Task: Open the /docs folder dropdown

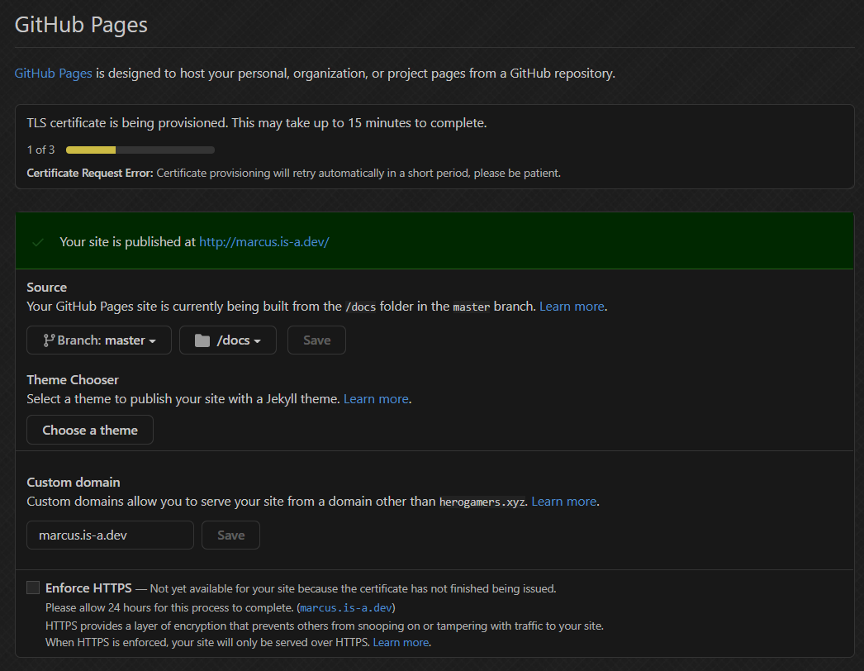Action: (x=228, y=340)
